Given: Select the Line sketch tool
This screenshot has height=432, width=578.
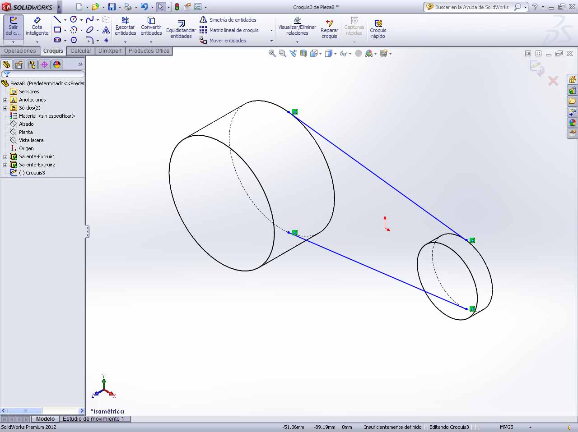Looking at the screenshot, I should 57,19.
